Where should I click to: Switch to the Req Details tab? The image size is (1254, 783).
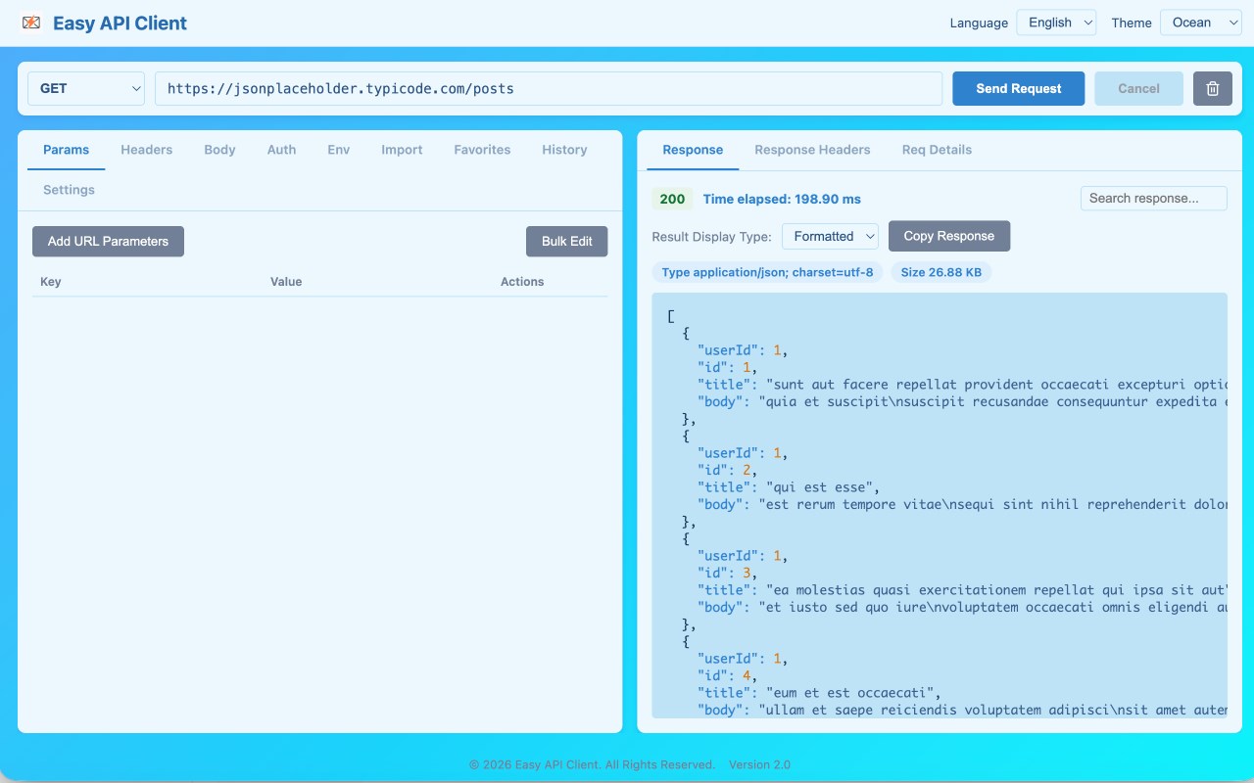pyautogui.click(x=936, y=150)
